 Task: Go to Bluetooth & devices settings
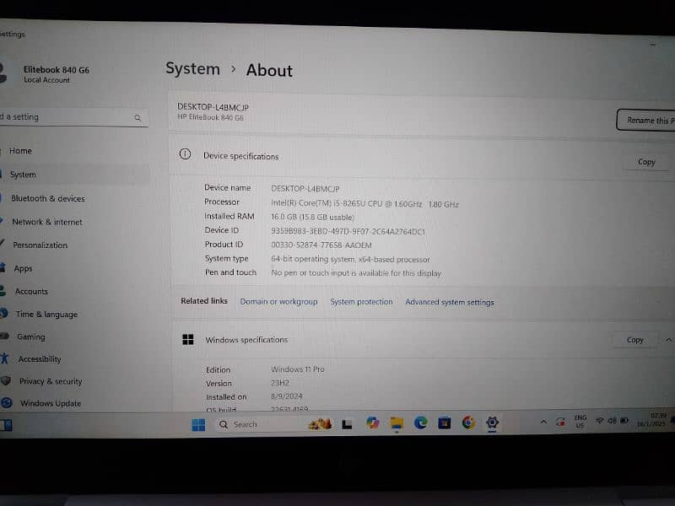point(47,199)
